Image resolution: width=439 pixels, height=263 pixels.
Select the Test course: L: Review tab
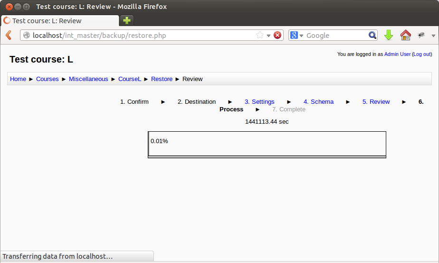[x=60, y=21]
